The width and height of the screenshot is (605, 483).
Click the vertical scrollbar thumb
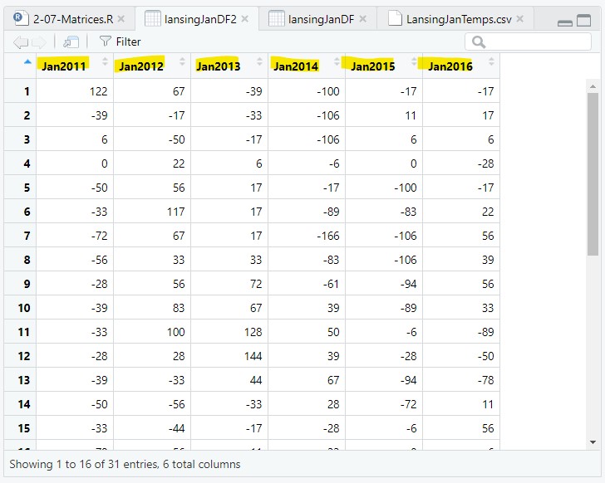click(x=593, y=174)
